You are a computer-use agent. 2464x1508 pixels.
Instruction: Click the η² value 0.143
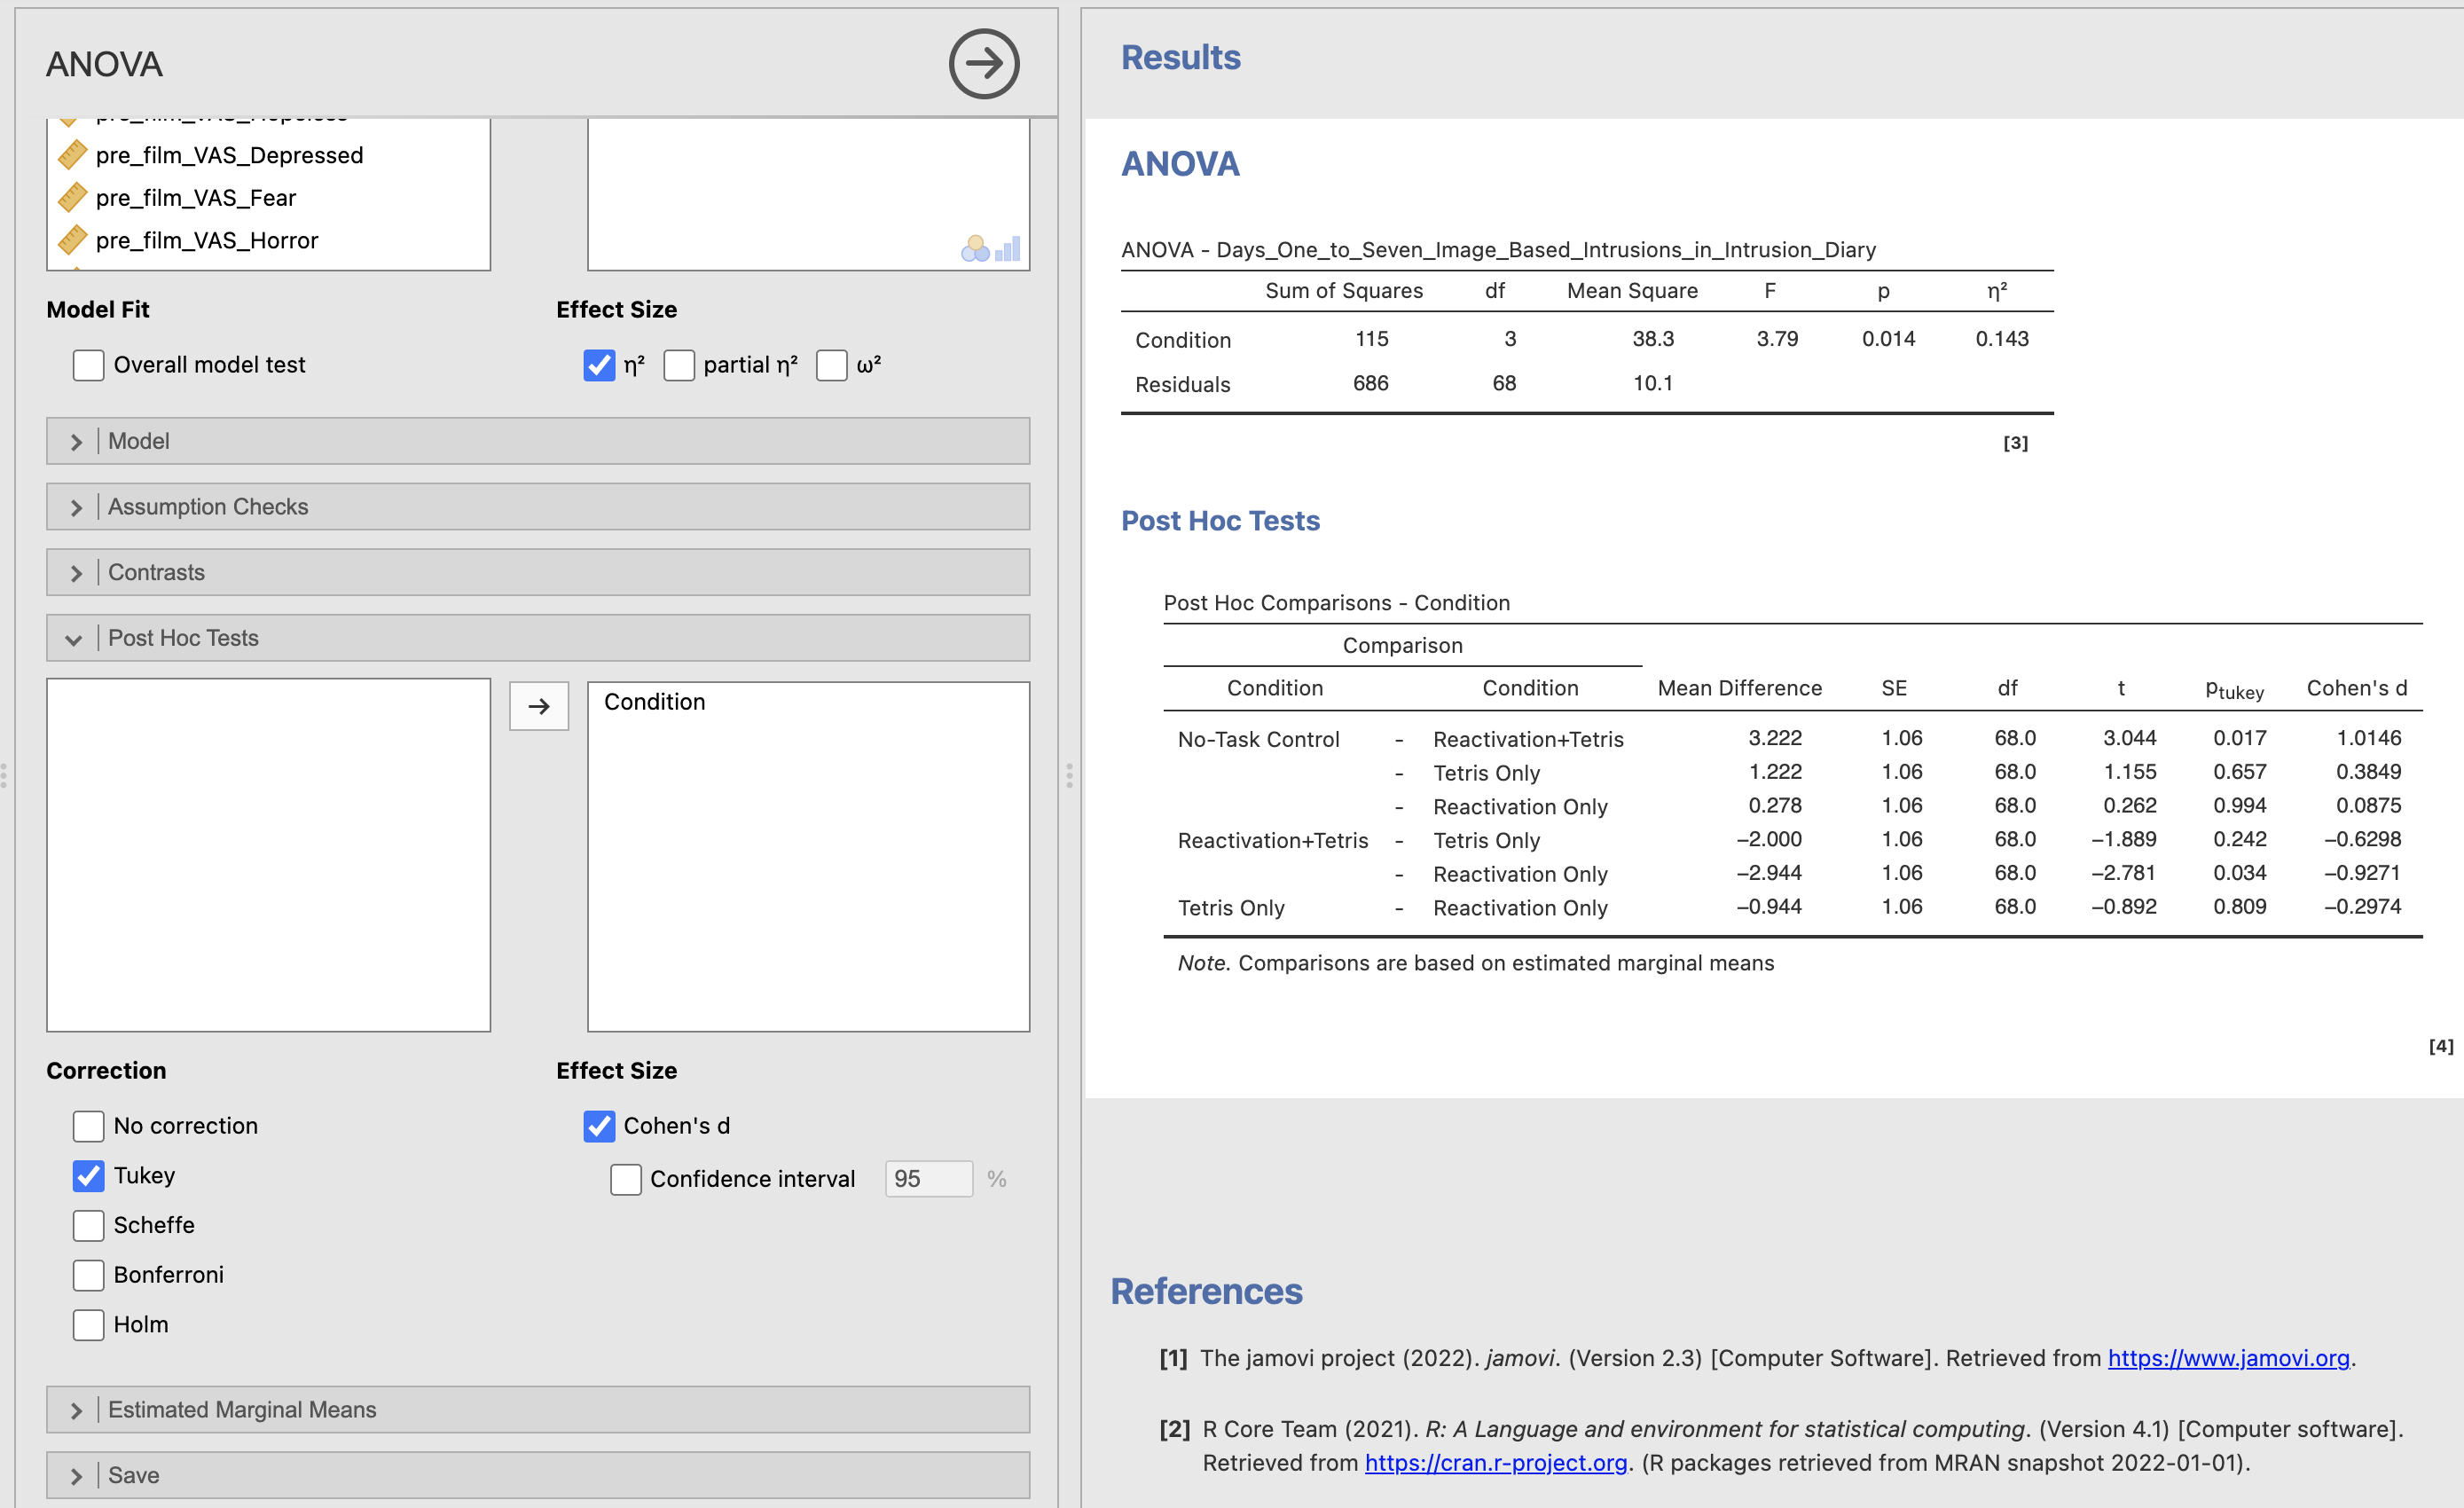tap(2002, 339)
